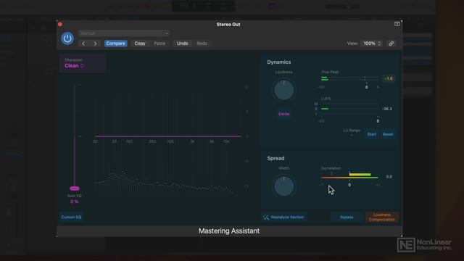Toggle the link icon
This screenshot has width=464, height=261.
391,43
